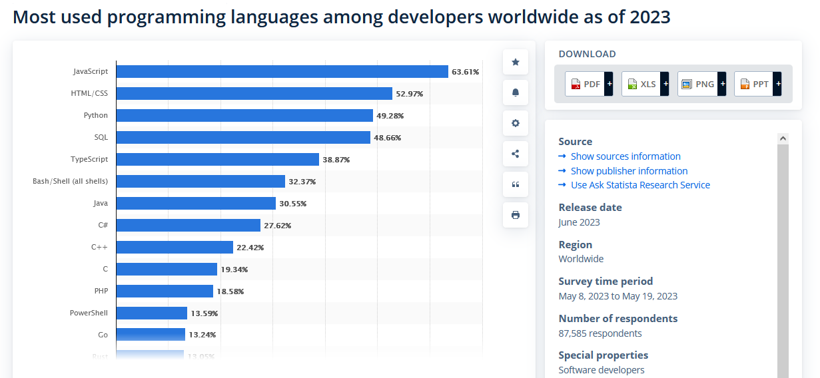The height and width of the screenshot is (378, 820).
Task: Click the TypeScript axis label
Action: (89, 159)
